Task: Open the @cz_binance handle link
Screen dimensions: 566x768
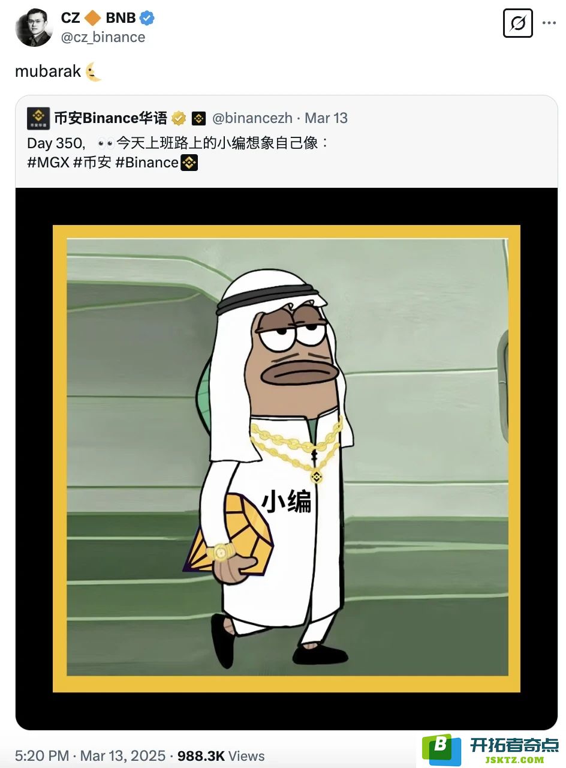Action: 103,37
